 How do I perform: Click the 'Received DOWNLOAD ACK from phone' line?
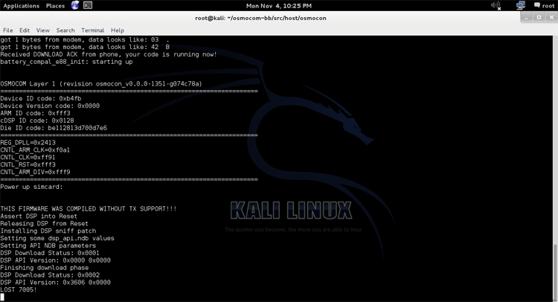tap(109, 54)
